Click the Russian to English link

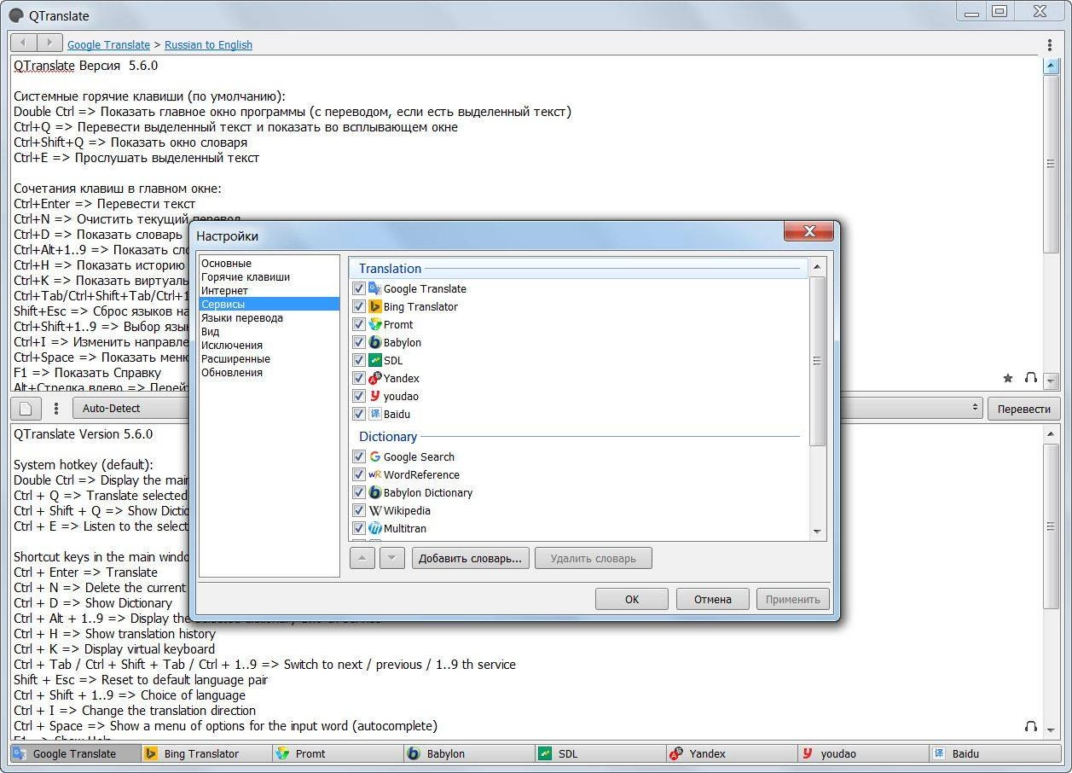[x=208, y=44]
